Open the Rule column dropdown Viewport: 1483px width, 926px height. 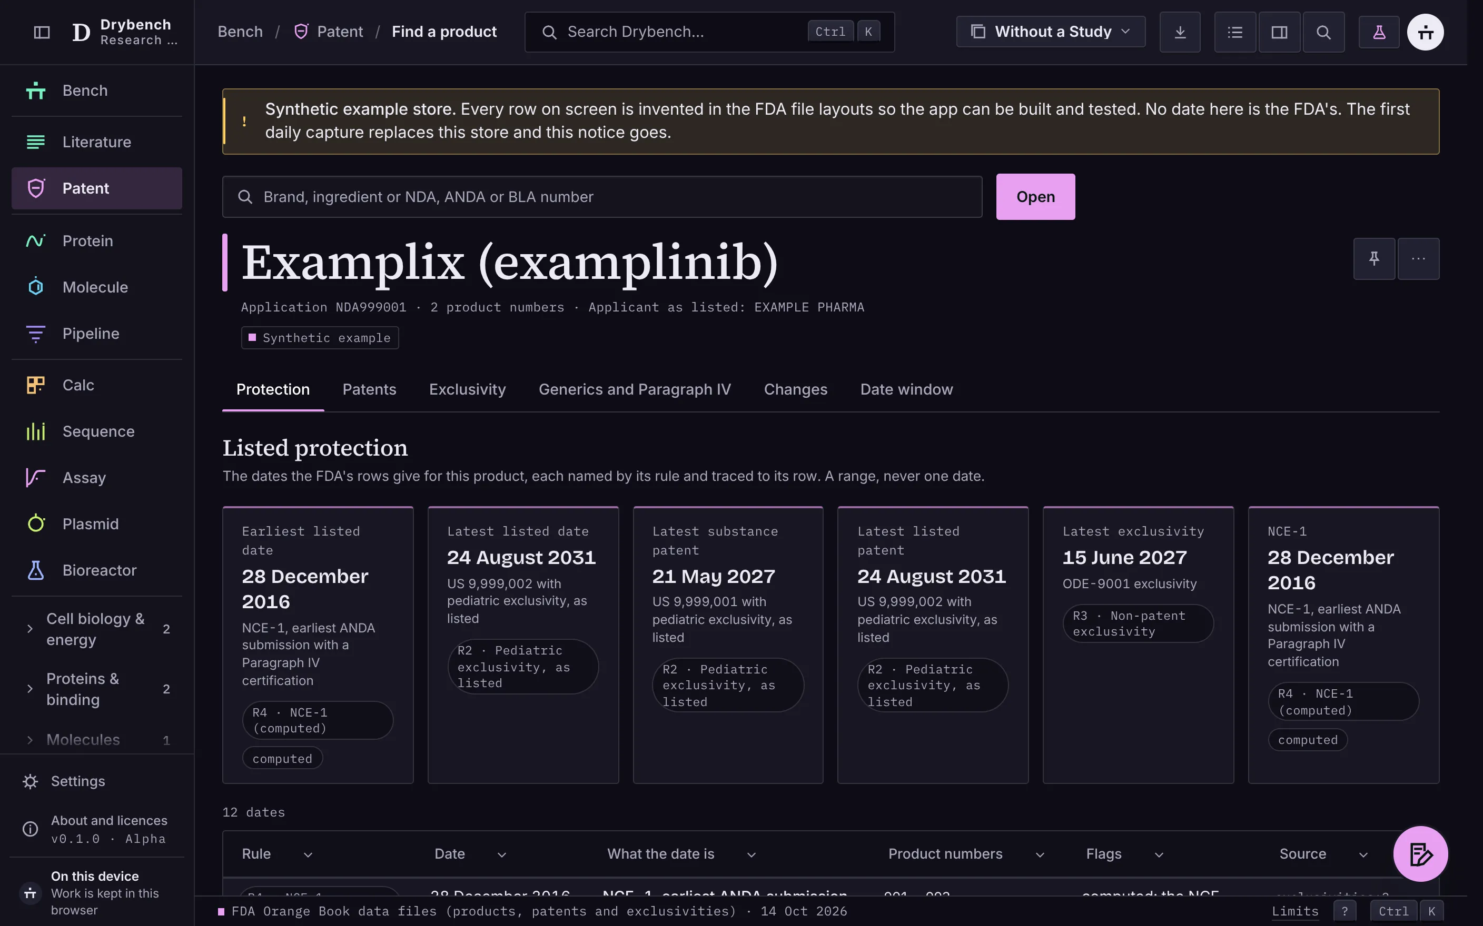click(308, 854)
